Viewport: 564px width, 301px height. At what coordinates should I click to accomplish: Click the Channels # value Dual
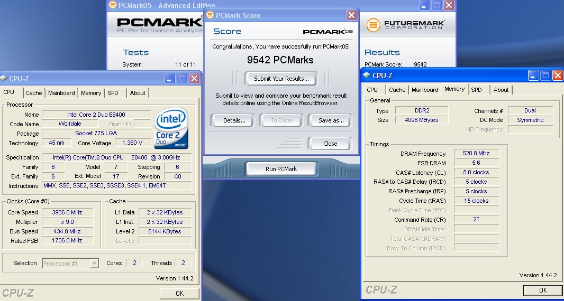[x=530, y=110]
